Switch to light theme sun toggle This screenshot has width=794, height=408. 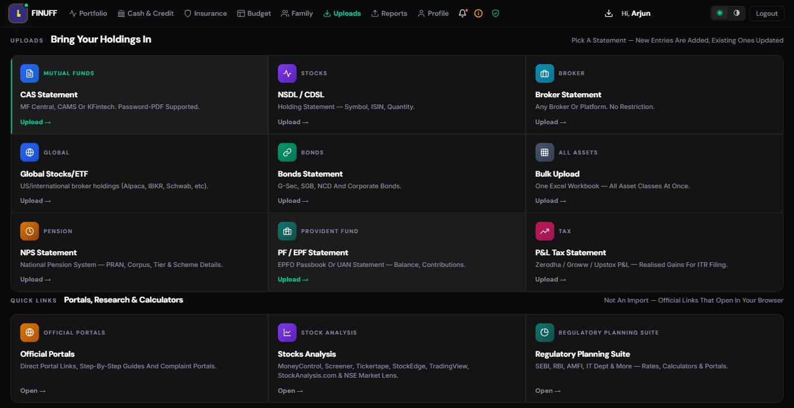pos(720,13)
